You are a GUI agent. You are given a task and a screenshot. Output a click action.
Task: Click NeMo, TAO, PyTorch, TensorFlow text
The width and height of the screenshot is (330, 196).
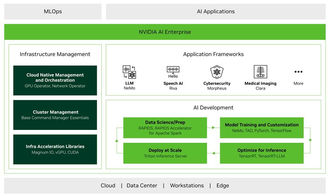(262, 131)
